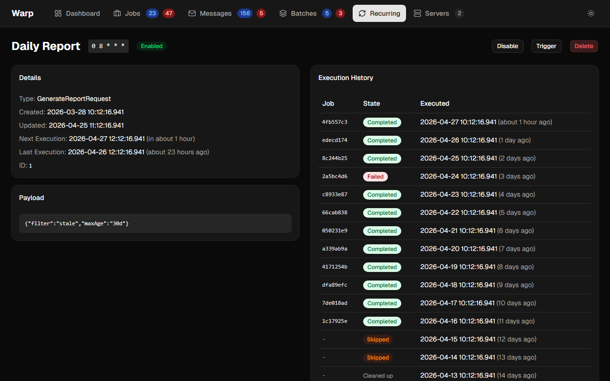Disable the Daily Report schedule

click(x=508, y=46)
